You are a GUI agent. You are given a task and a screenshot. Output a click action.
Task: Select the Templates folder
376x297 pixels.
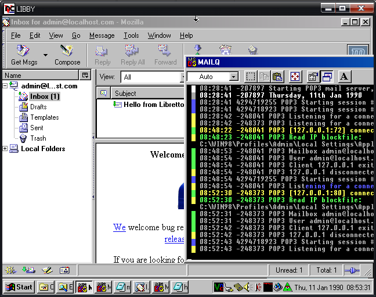45,117
